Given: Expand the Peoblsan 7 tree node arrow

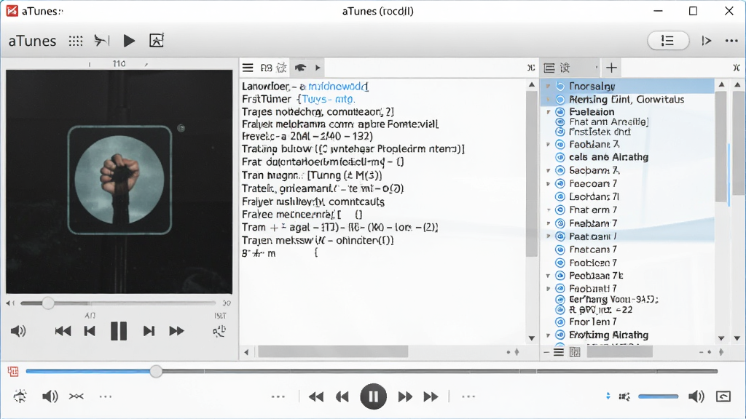Looking at the screenshot, I should point(549,276).
